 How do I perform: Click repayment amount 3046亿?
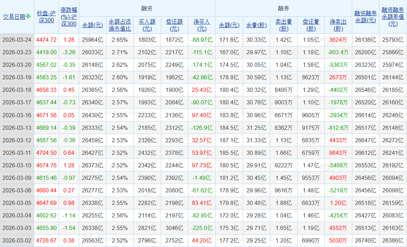pyautogui.click(x=174, y=228)
